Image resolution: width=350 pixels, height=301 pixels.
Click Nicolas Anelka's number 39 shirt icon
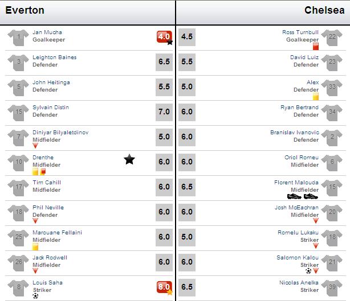[332, 288]
